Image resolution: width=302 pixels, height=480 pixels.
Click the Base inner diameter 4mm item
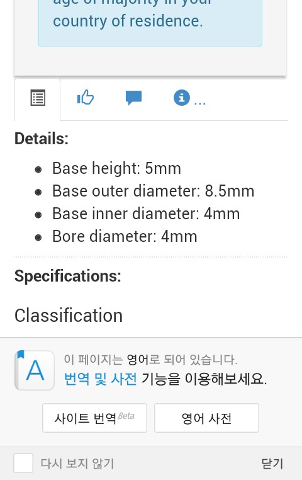pyautogui.click(x=146, y=214)
